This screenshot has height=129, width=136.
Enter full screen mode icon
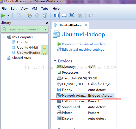(x=72, y=15)
